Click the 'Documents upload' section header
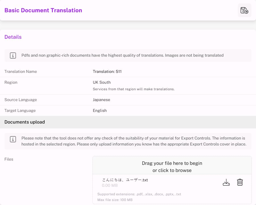256x205 pixels. coord(25,122)
